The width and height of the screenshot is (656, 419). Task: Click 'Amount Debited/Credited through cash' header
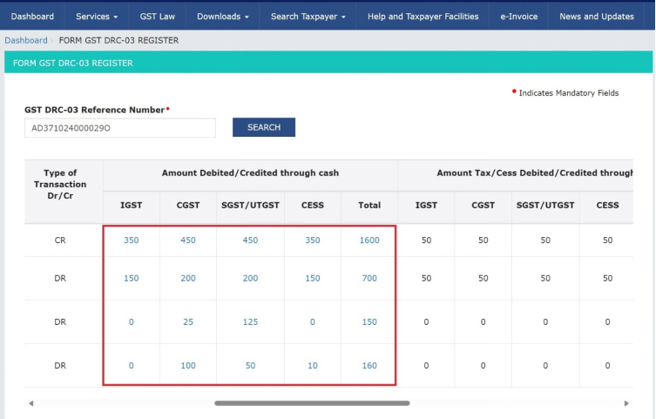pyautogui.click(x=250, y=173)
